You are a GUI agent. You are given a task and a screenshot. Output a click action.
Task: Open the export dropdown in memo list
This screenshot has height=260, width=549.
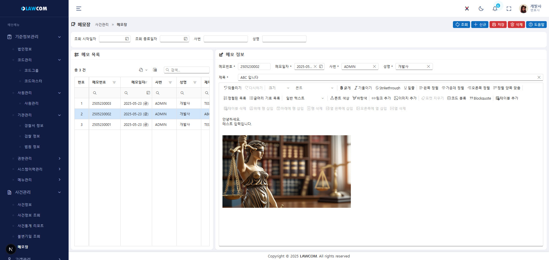(143, 70)
